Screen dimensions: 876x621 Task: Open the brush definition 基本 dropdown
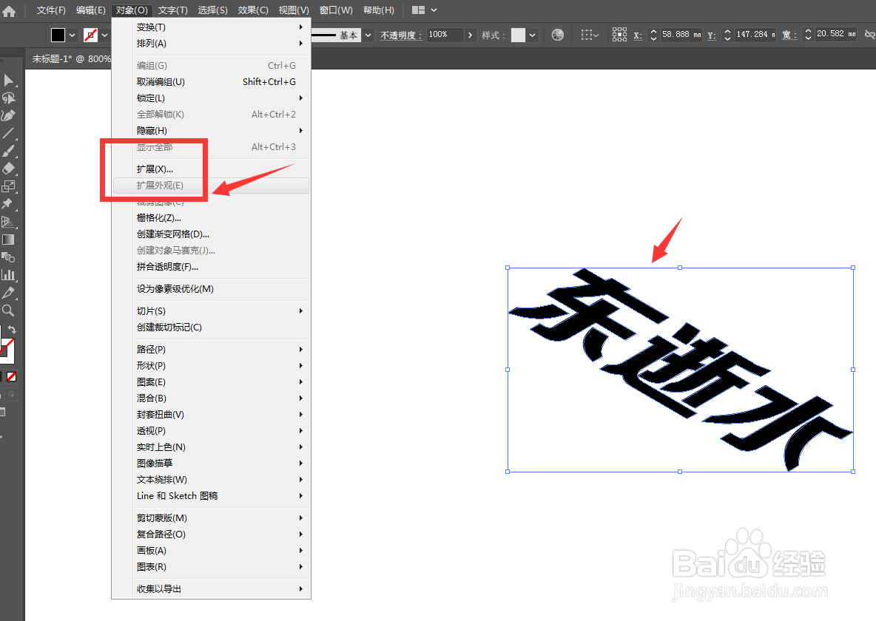[x=368, y=35]
